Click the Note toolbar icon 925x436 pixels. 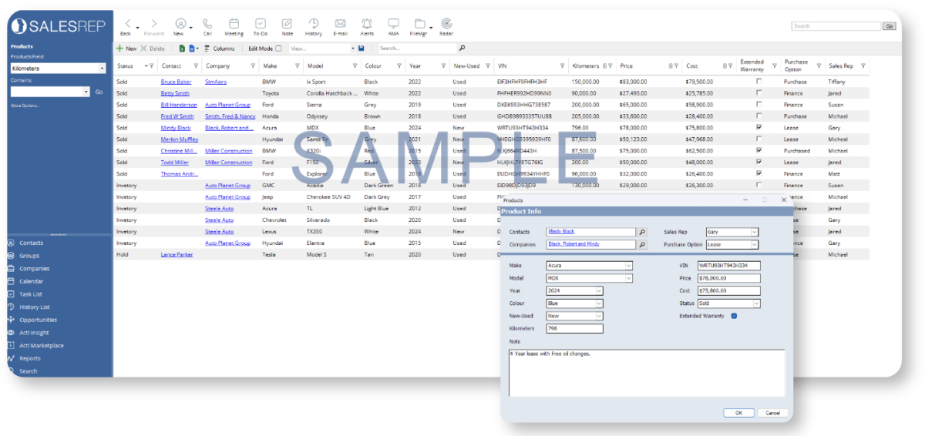288,24
